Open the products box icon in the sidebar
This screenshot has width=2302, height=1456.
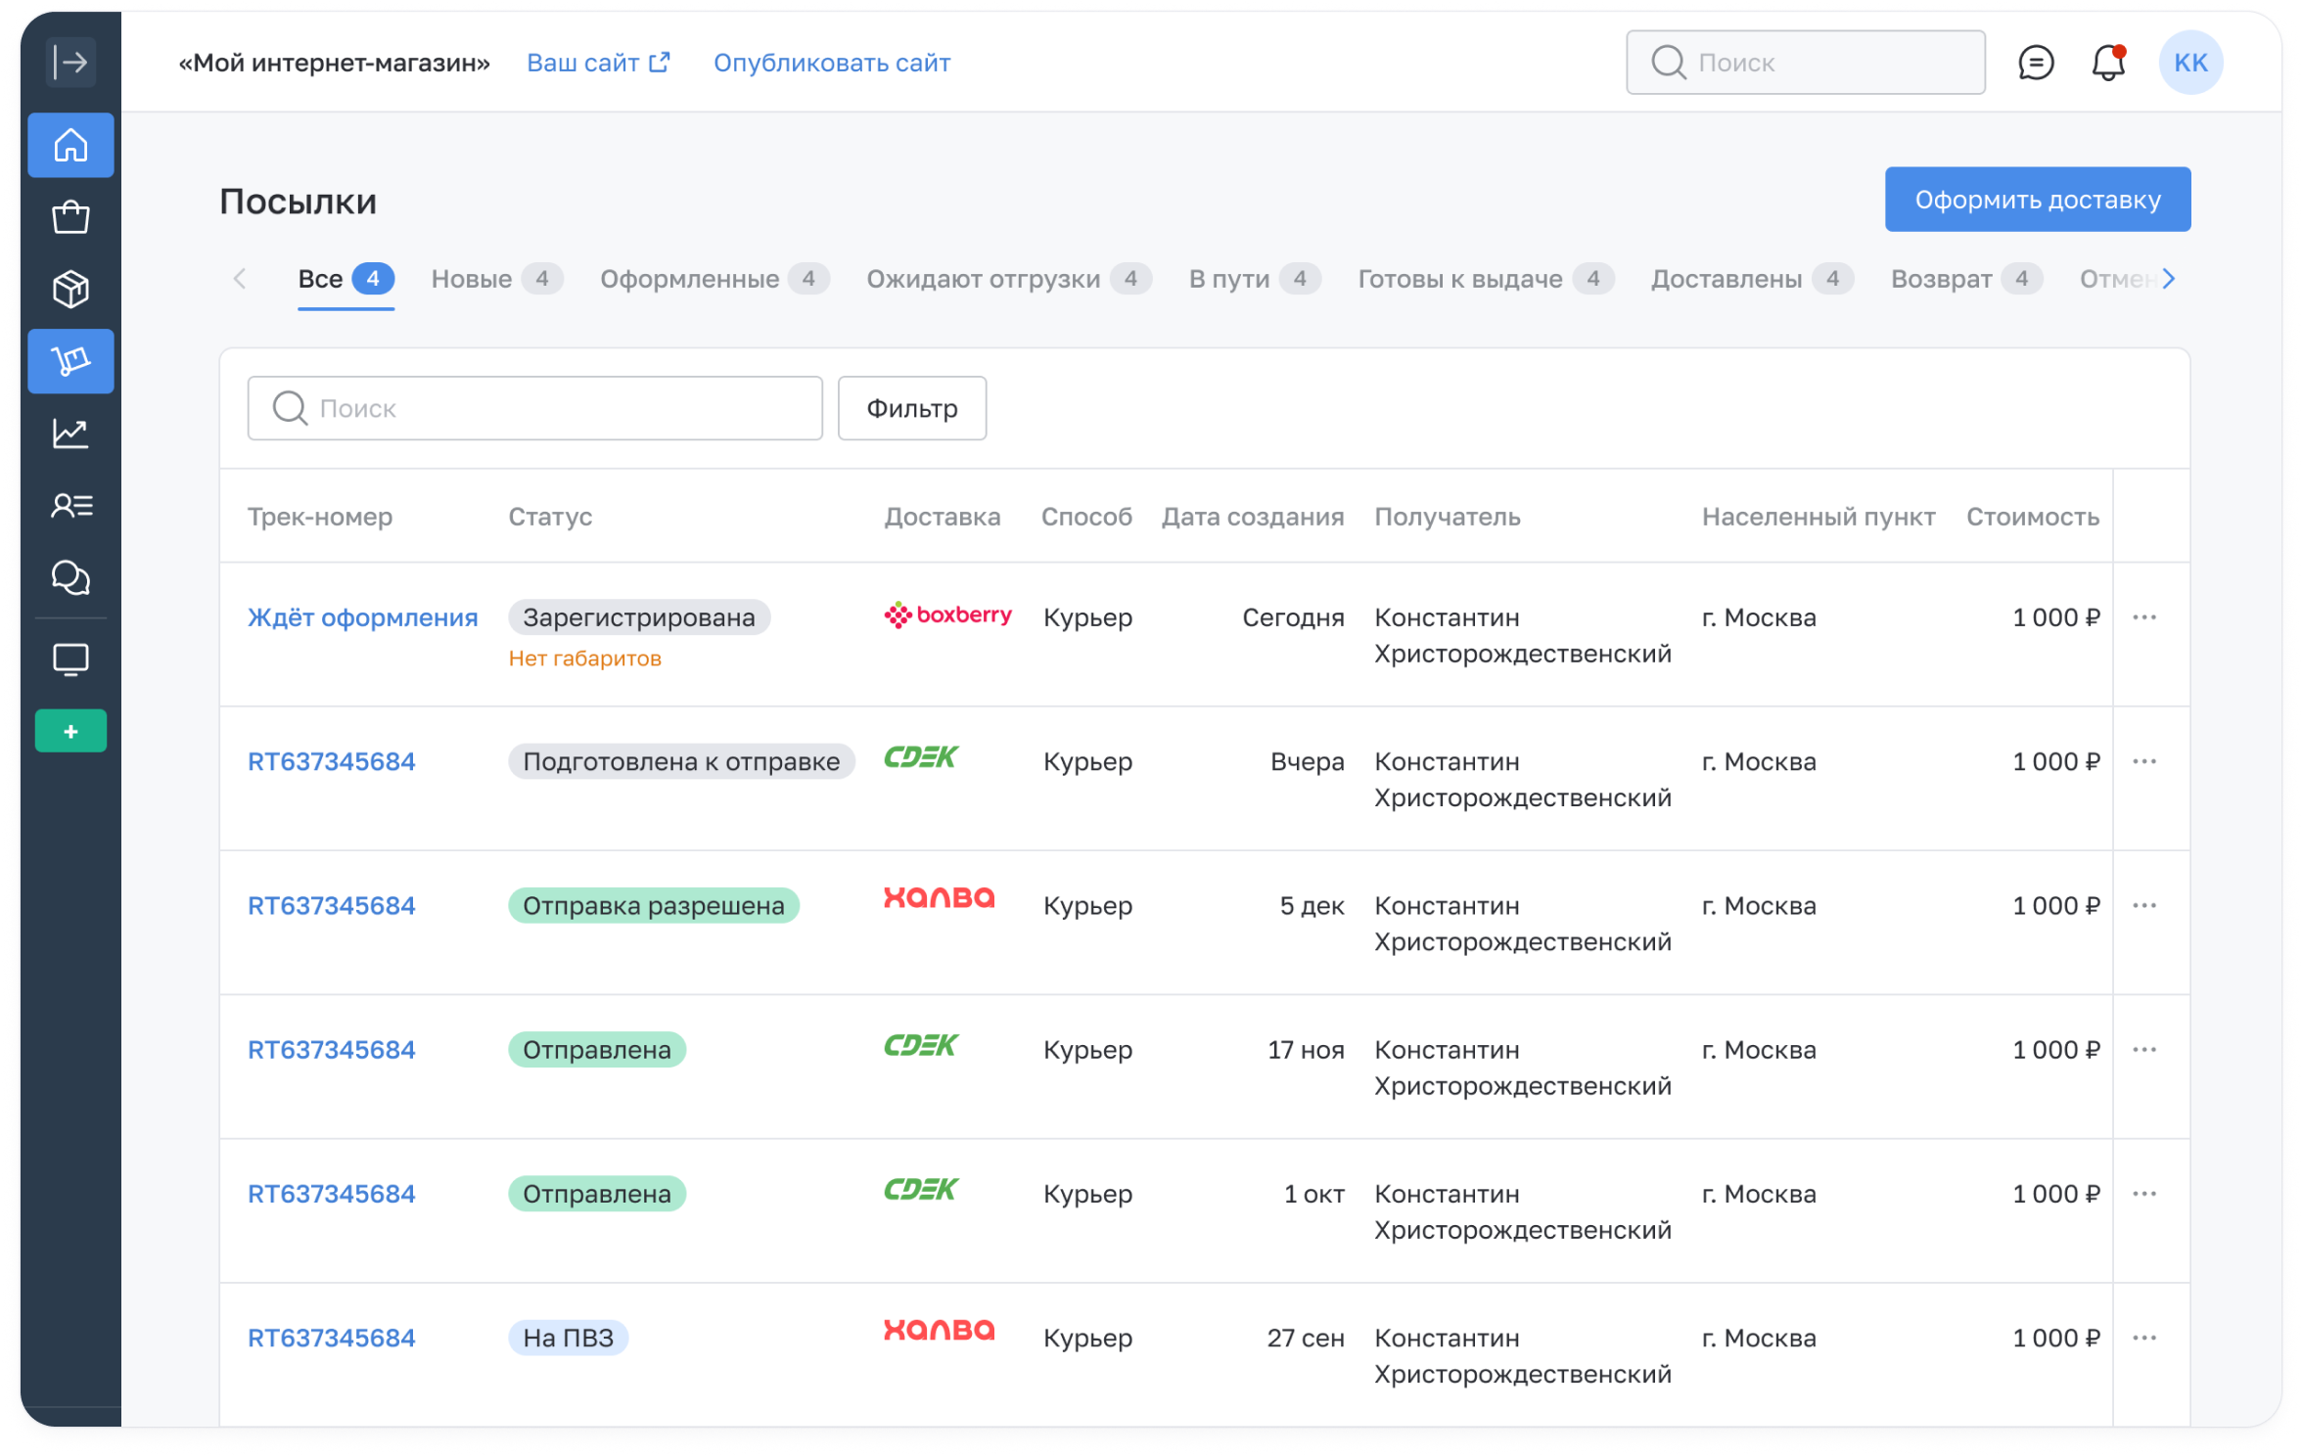tap(70, 290)
